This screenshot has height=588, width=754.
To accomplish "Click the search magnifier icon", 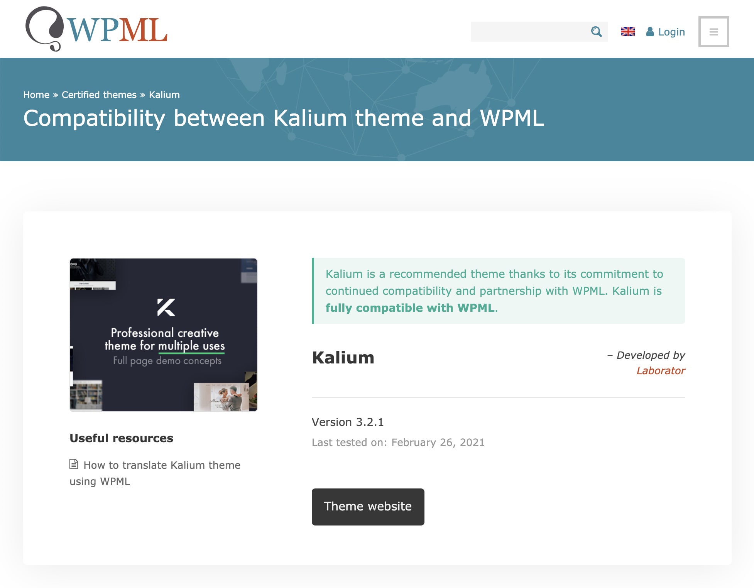I will pos(597,32).
